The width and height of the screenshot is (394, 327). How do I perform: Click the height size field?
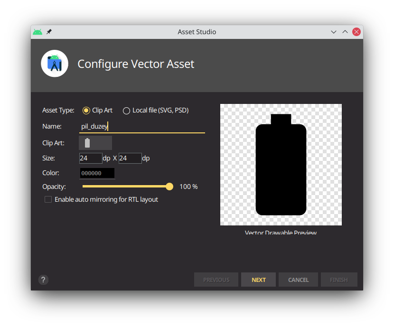coord(130,158)
